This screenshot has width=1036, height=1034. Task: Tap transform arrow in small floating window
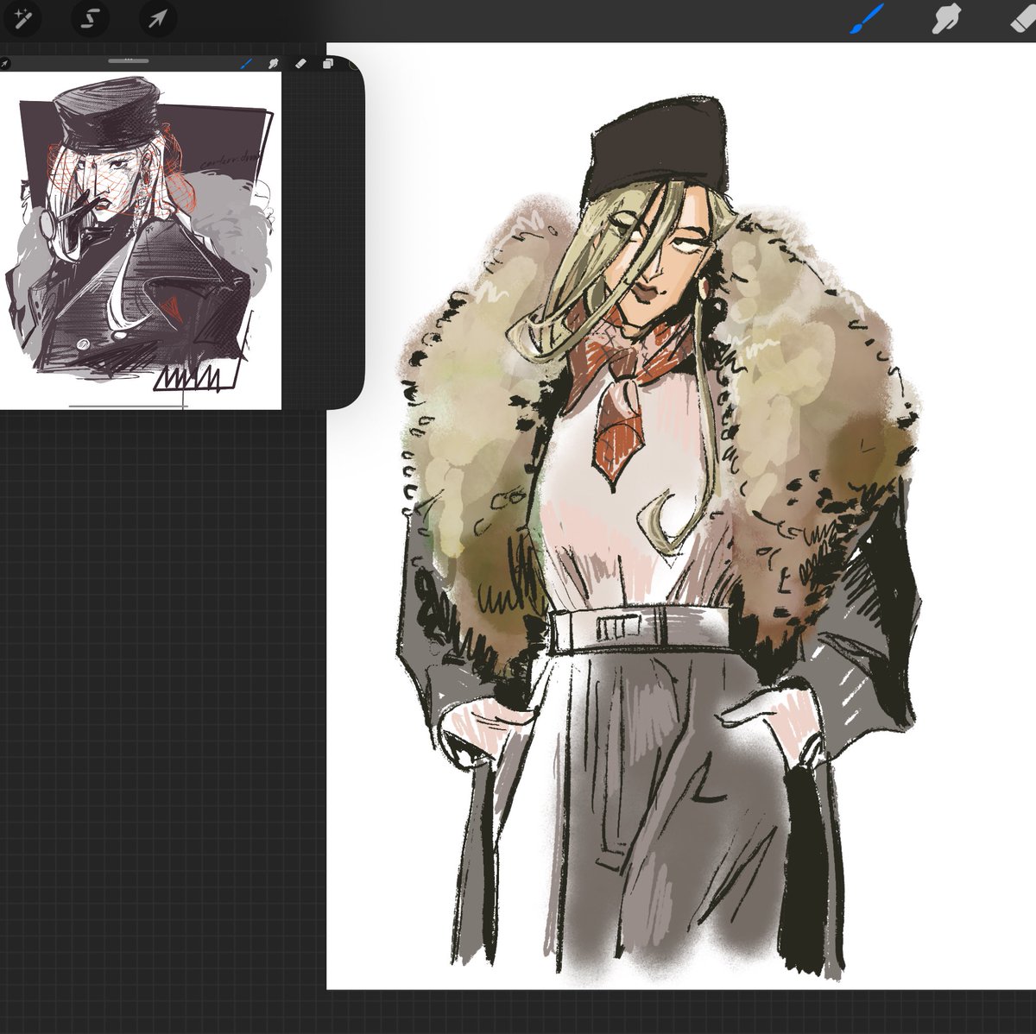4,63
